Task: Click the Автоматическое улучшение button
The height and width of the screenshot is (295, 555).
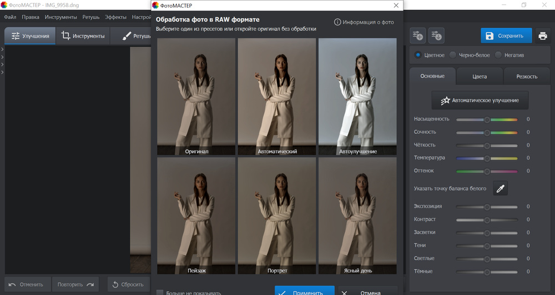Action: (480, 101)
